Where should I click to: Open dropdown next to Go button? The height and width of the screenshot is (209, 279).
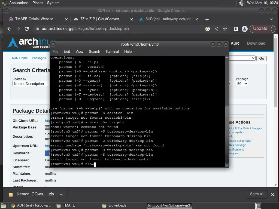coord(242,58)
